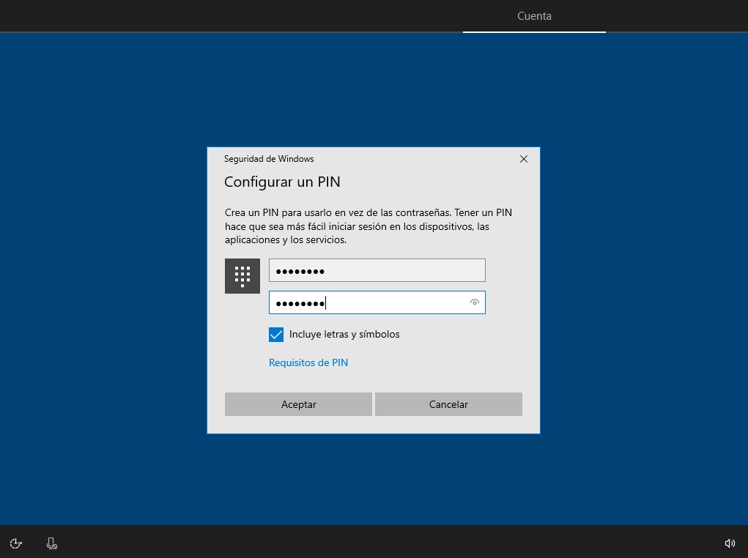Click the input device icon in bottom bar

tap(52, 543)
